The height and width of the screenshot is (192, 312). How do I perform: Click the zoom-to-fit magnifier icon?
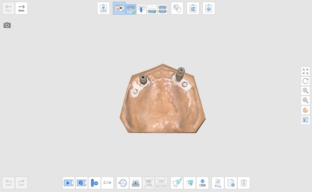pos(305,101)
